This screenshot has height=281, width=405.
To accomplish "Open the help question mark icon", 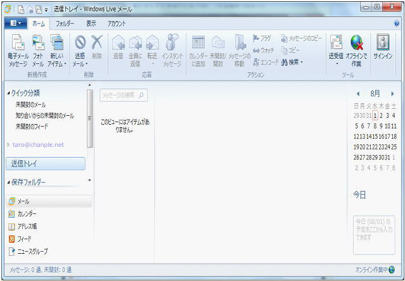I will click(397, 23).
